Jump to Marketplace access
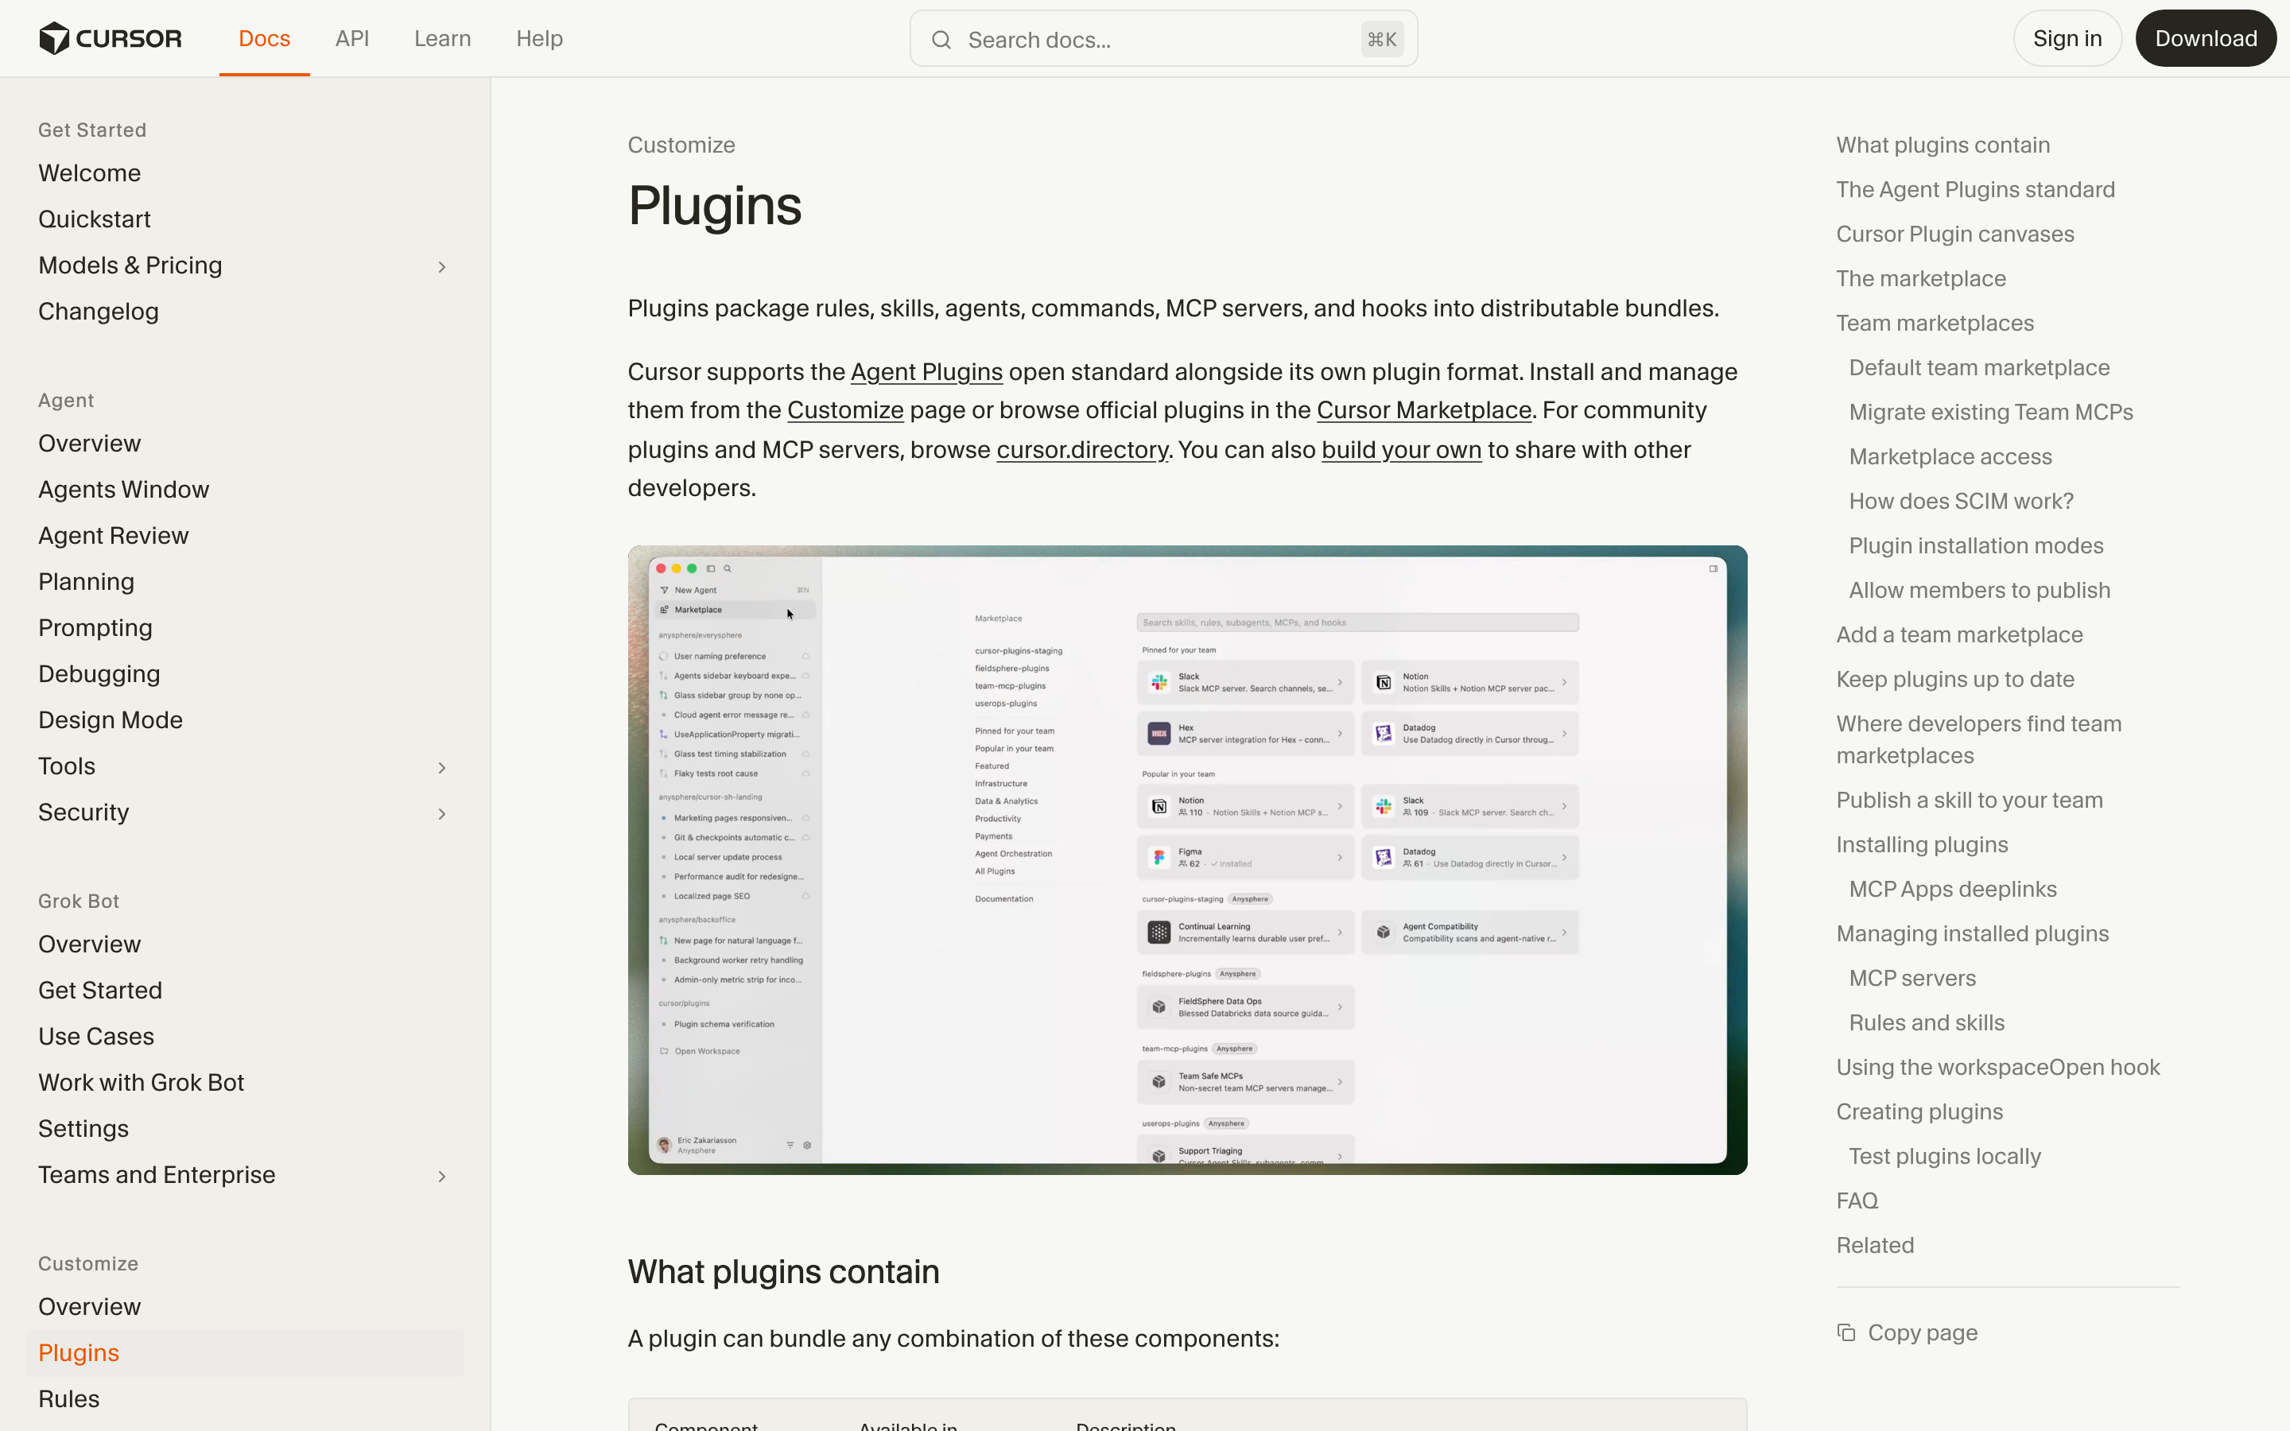The height and width of the screenshot is (1431, 2290). click(1950, 456)
